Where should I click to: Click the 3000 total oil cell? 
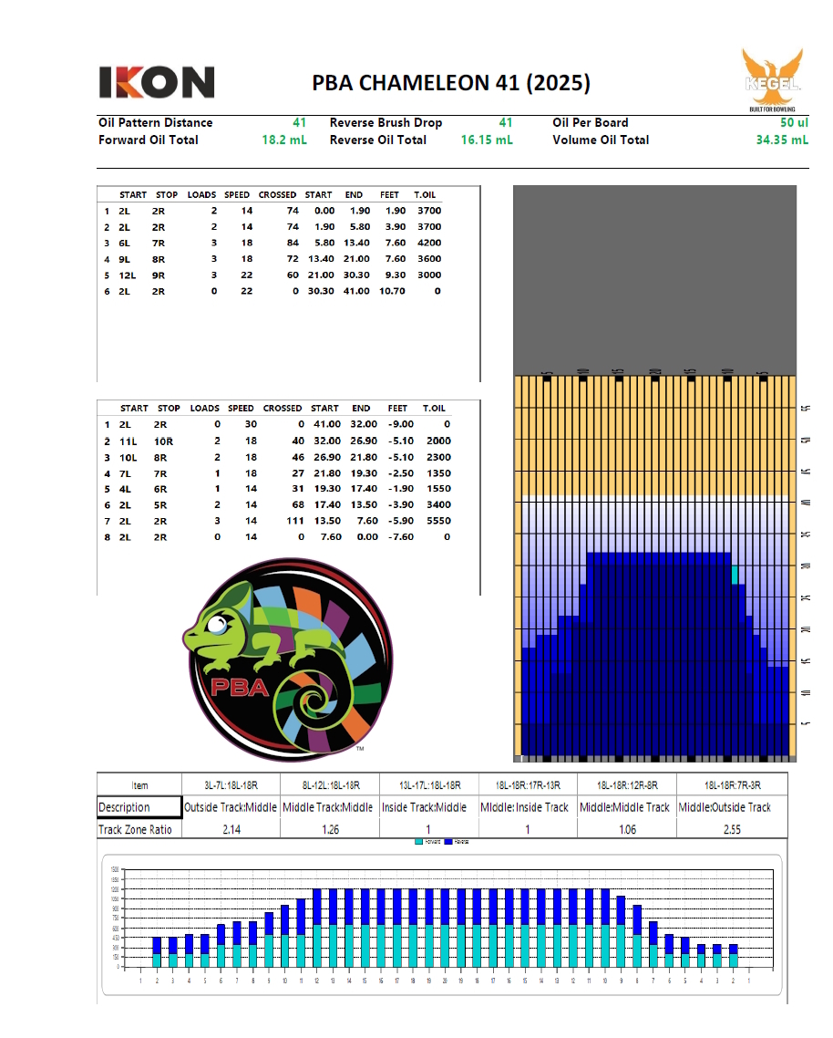click(429, 275)
